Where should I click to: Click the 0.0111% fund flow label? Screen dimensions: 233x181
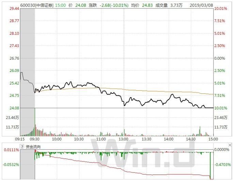tap(12, 150)
